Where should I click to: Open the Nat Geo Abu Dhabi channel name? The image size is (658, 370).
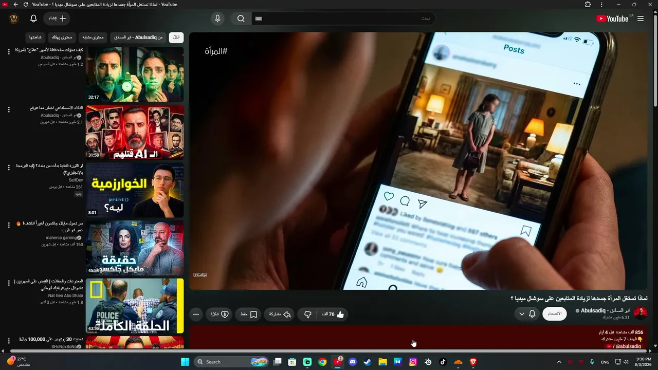66,295
